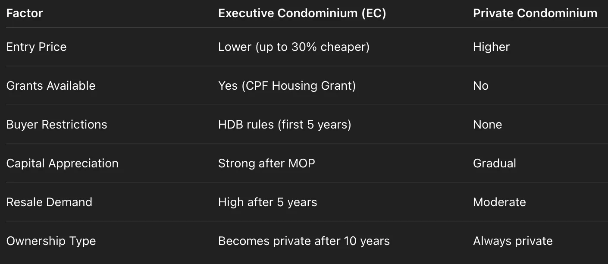The image size is (608, 264).
Task: Select the 'Yes (CPF Housing Grant)' cell
Action: (287, 85)
